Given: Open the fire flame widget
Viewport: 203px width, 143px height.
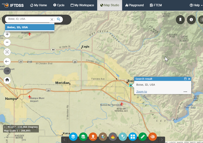Looking at the screenshot, I should pyautogui.click(x=113, y=137).
